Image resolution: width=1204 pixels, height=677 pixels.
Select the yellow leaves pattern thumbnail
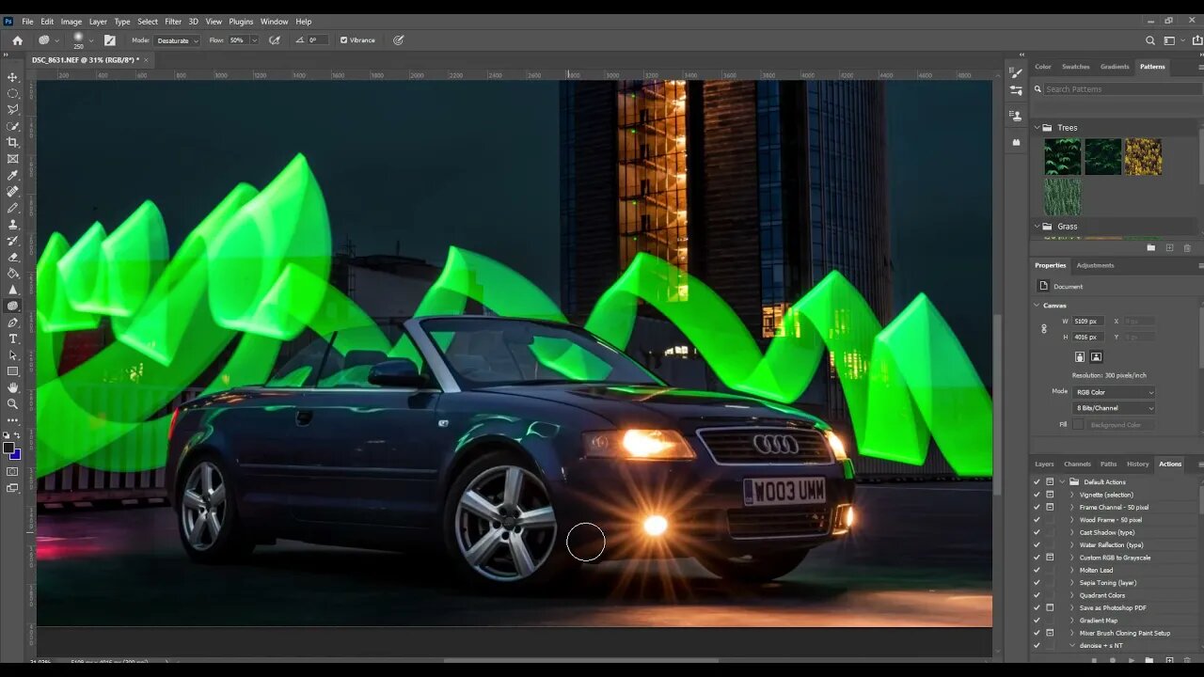pos(1143,157)
